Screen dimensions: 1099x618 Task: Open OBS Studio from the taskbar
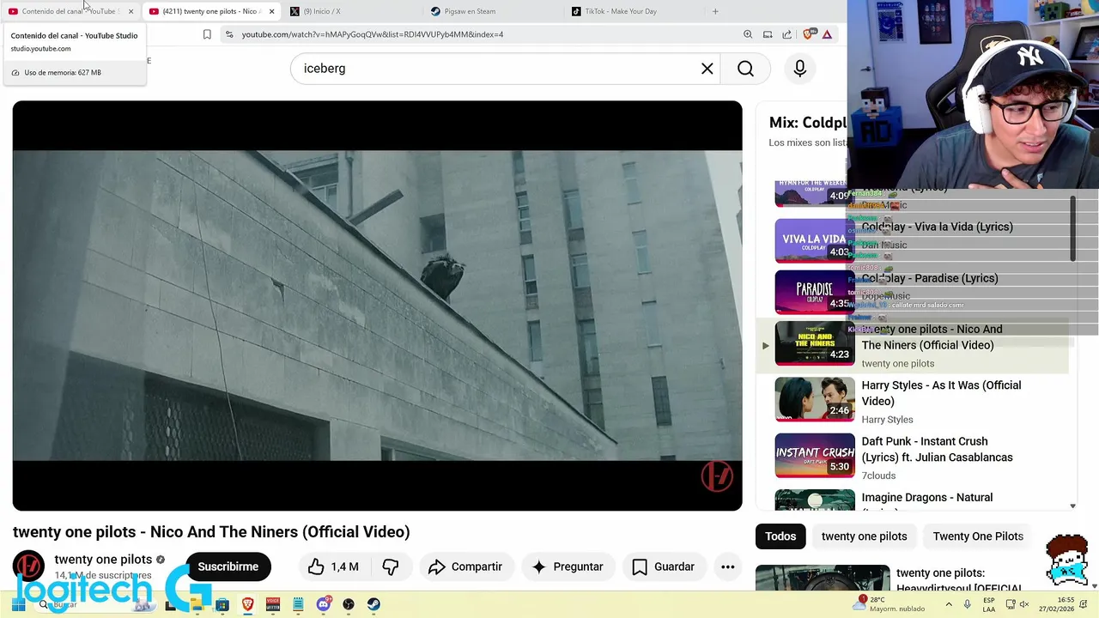pyautogui.click(x=349, y=604)
